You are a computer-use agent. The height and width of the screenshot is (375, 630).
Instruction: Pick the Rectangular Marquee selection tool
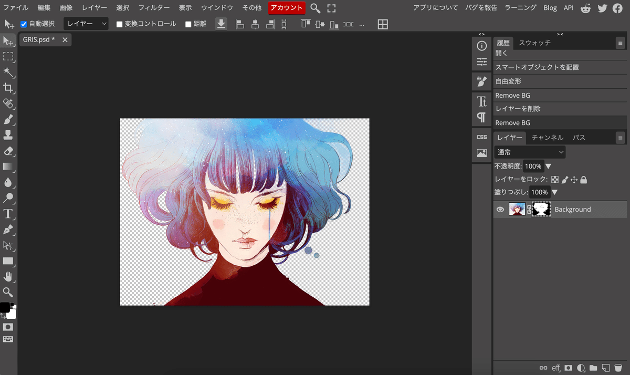(x=8, y=57)
